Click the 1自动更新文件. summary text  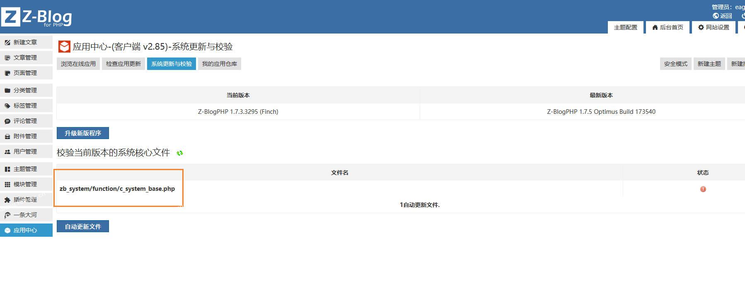coord(420,205)
